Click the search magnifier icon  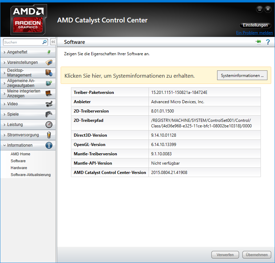pos(44,42)
